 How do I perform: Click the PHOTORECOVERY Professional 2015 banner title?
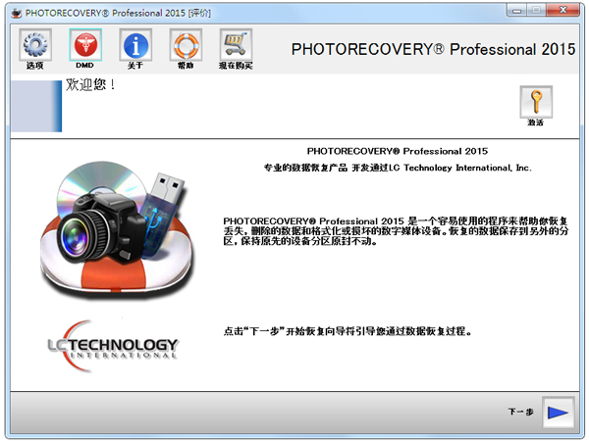(x=434, y=49)
